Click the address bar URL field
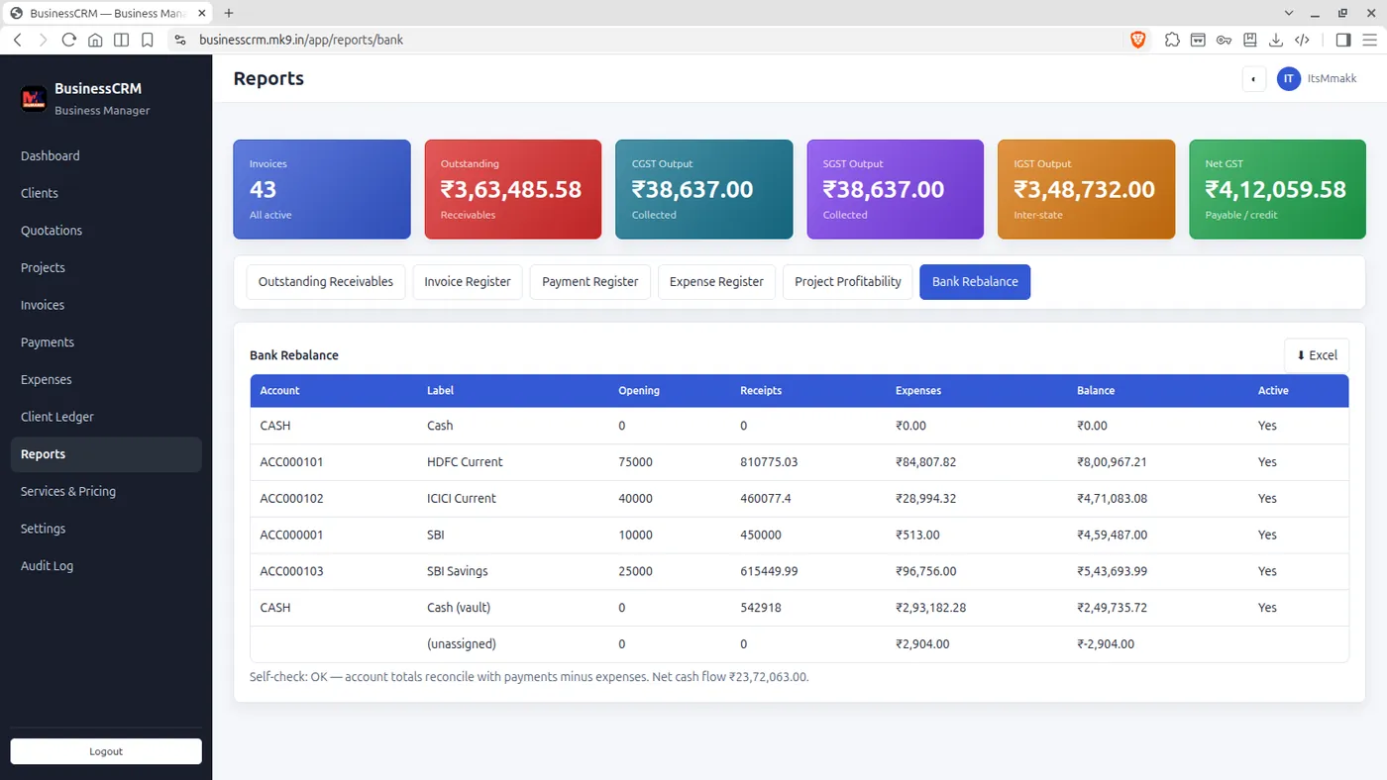Image resolution: width=1387 pixels, height=780 pixels. (x=644, y=40)
